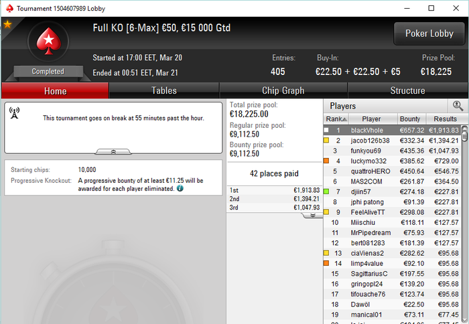Click white label next to blackVhole
Viewport: 469px width, 324px height.
(326, 130)
